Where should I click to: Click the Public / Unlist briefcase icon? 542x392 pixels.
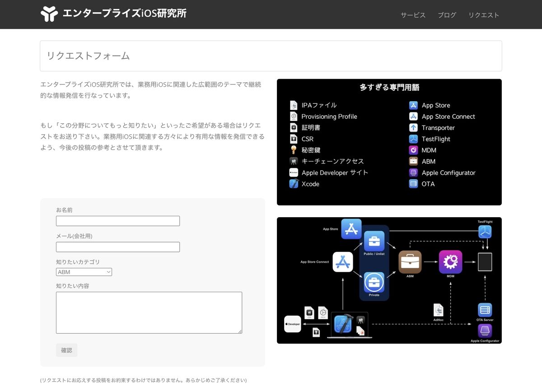[x=374, y=241]
